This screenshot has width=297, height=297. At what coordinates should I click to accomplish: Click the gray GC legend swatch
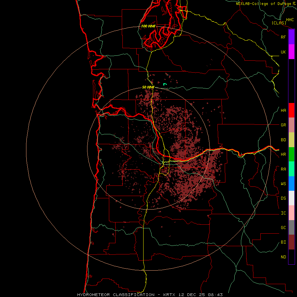pos(291,227)
